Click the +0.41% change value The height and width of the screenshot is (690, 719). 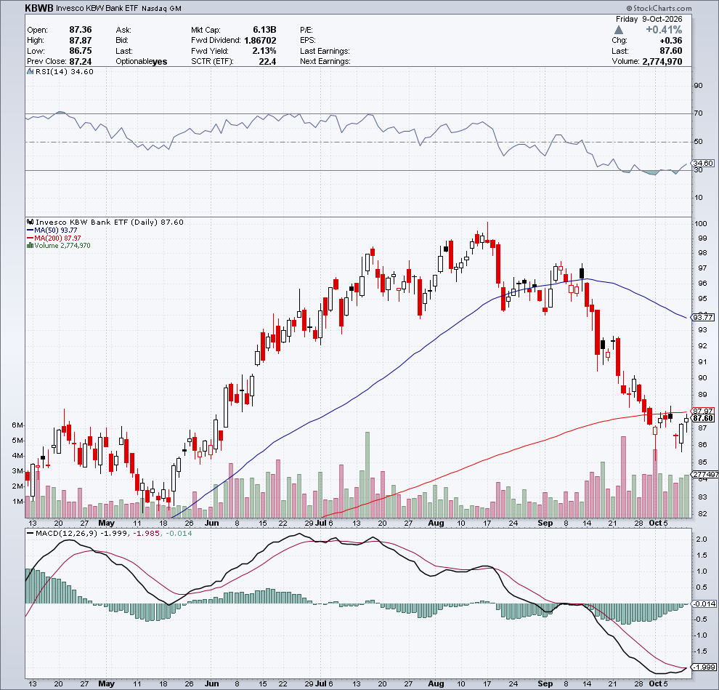[x=664, y=30]
